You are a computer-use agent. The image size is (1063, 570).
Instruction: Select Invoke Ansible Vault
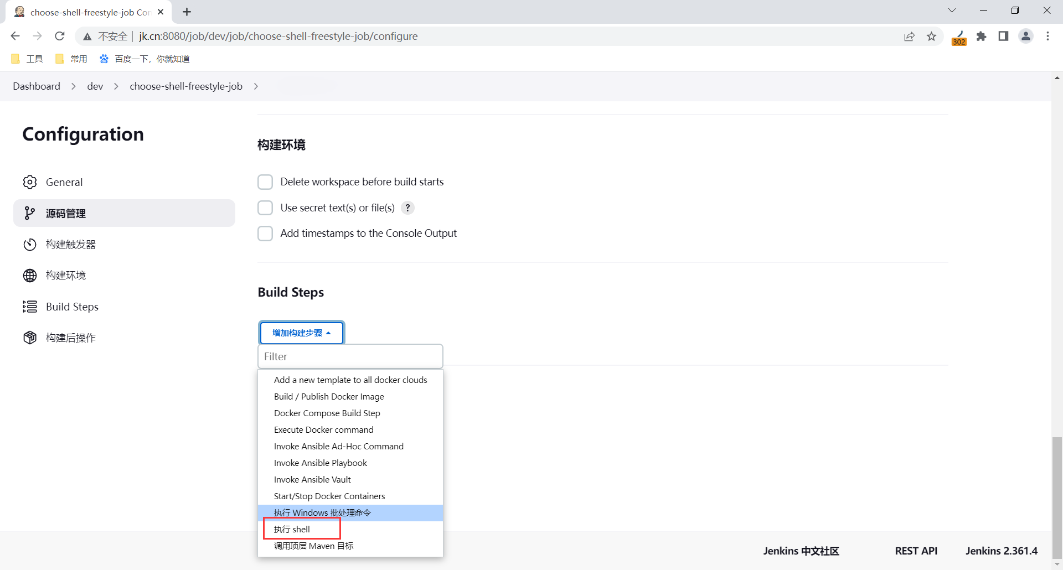[x=350, y=480]
